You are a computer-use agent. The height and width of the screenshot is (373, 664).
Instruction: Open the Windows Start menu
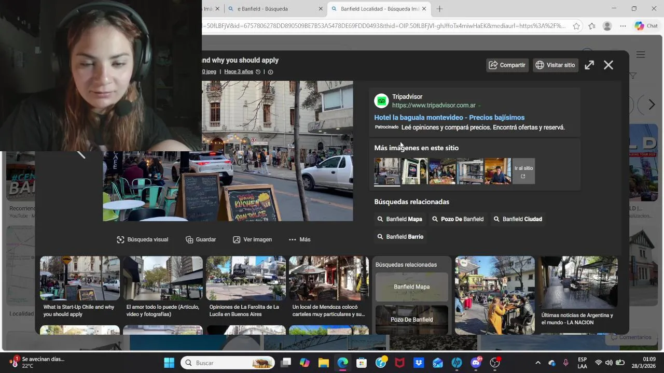tap(169, 363)
